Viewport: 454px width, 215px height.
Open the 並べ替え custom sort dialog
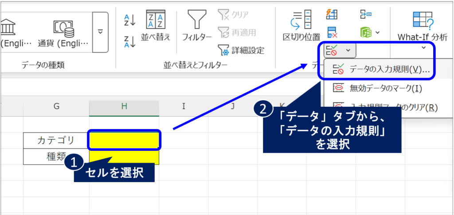(155, 26)
